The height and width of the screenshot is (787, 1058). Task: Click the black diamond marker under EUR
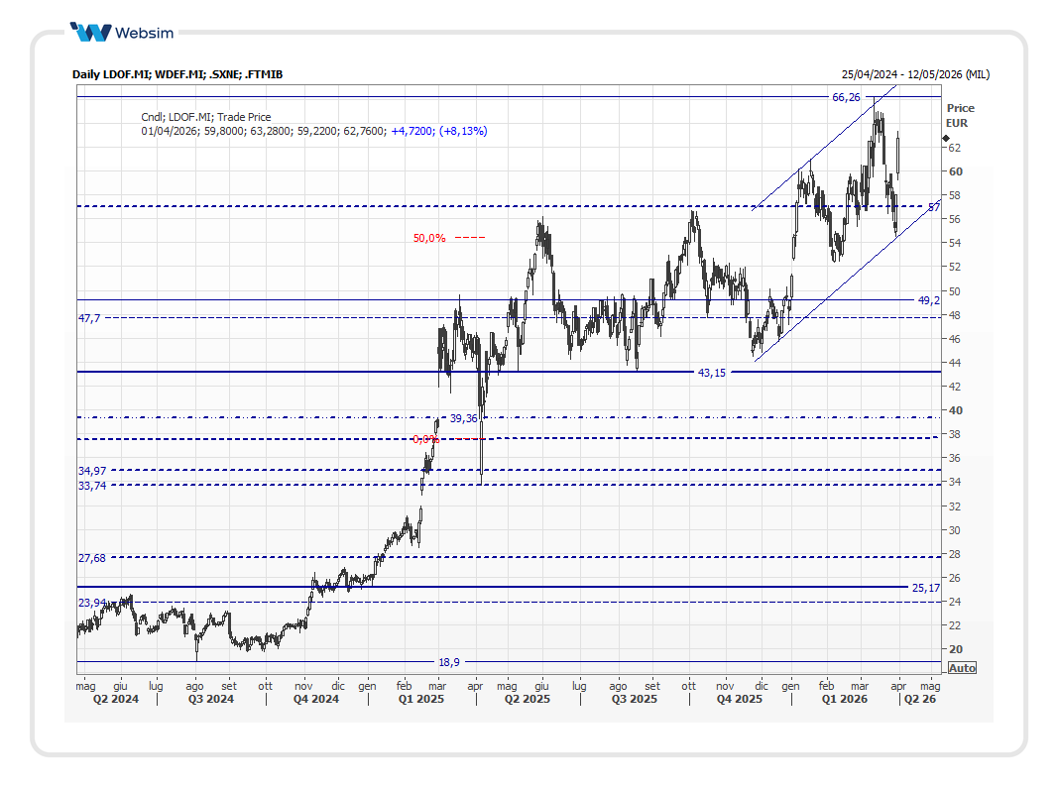click(x=945, y=138)
